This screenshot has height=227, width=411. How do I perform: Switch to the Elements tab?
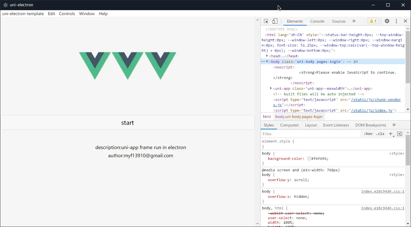pyautogui.click(x=295, y=21)
